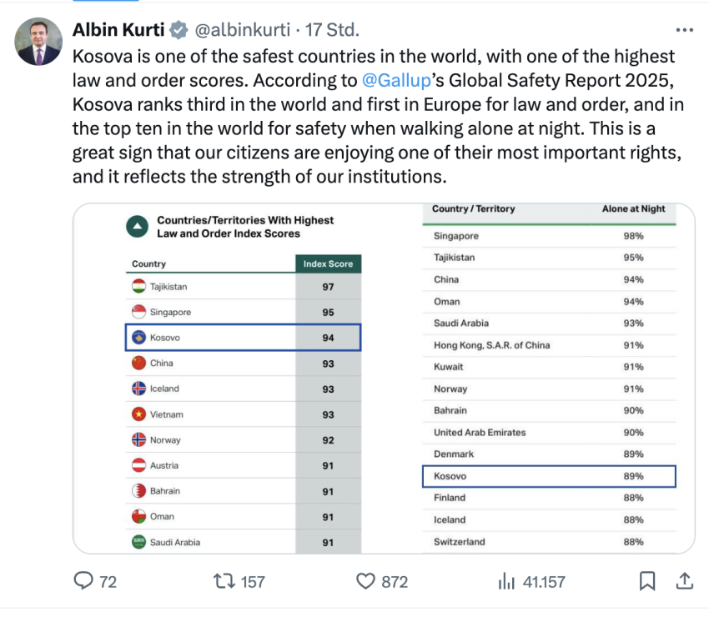Click the 17 Std. timestamp
The image size is (709, 617).
point(333,31)
